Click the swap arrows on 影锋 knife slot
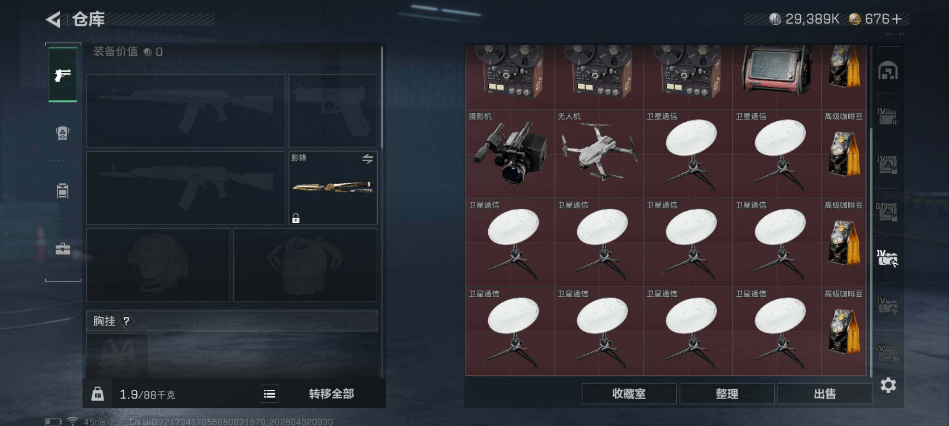Viewport: 949px width, 426px height. [x=367, y=159]
